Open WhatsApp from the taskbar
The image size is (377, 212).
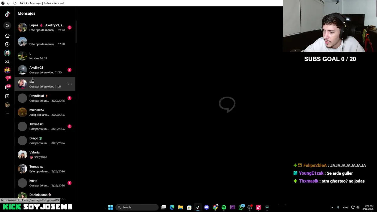coord(241,207)
